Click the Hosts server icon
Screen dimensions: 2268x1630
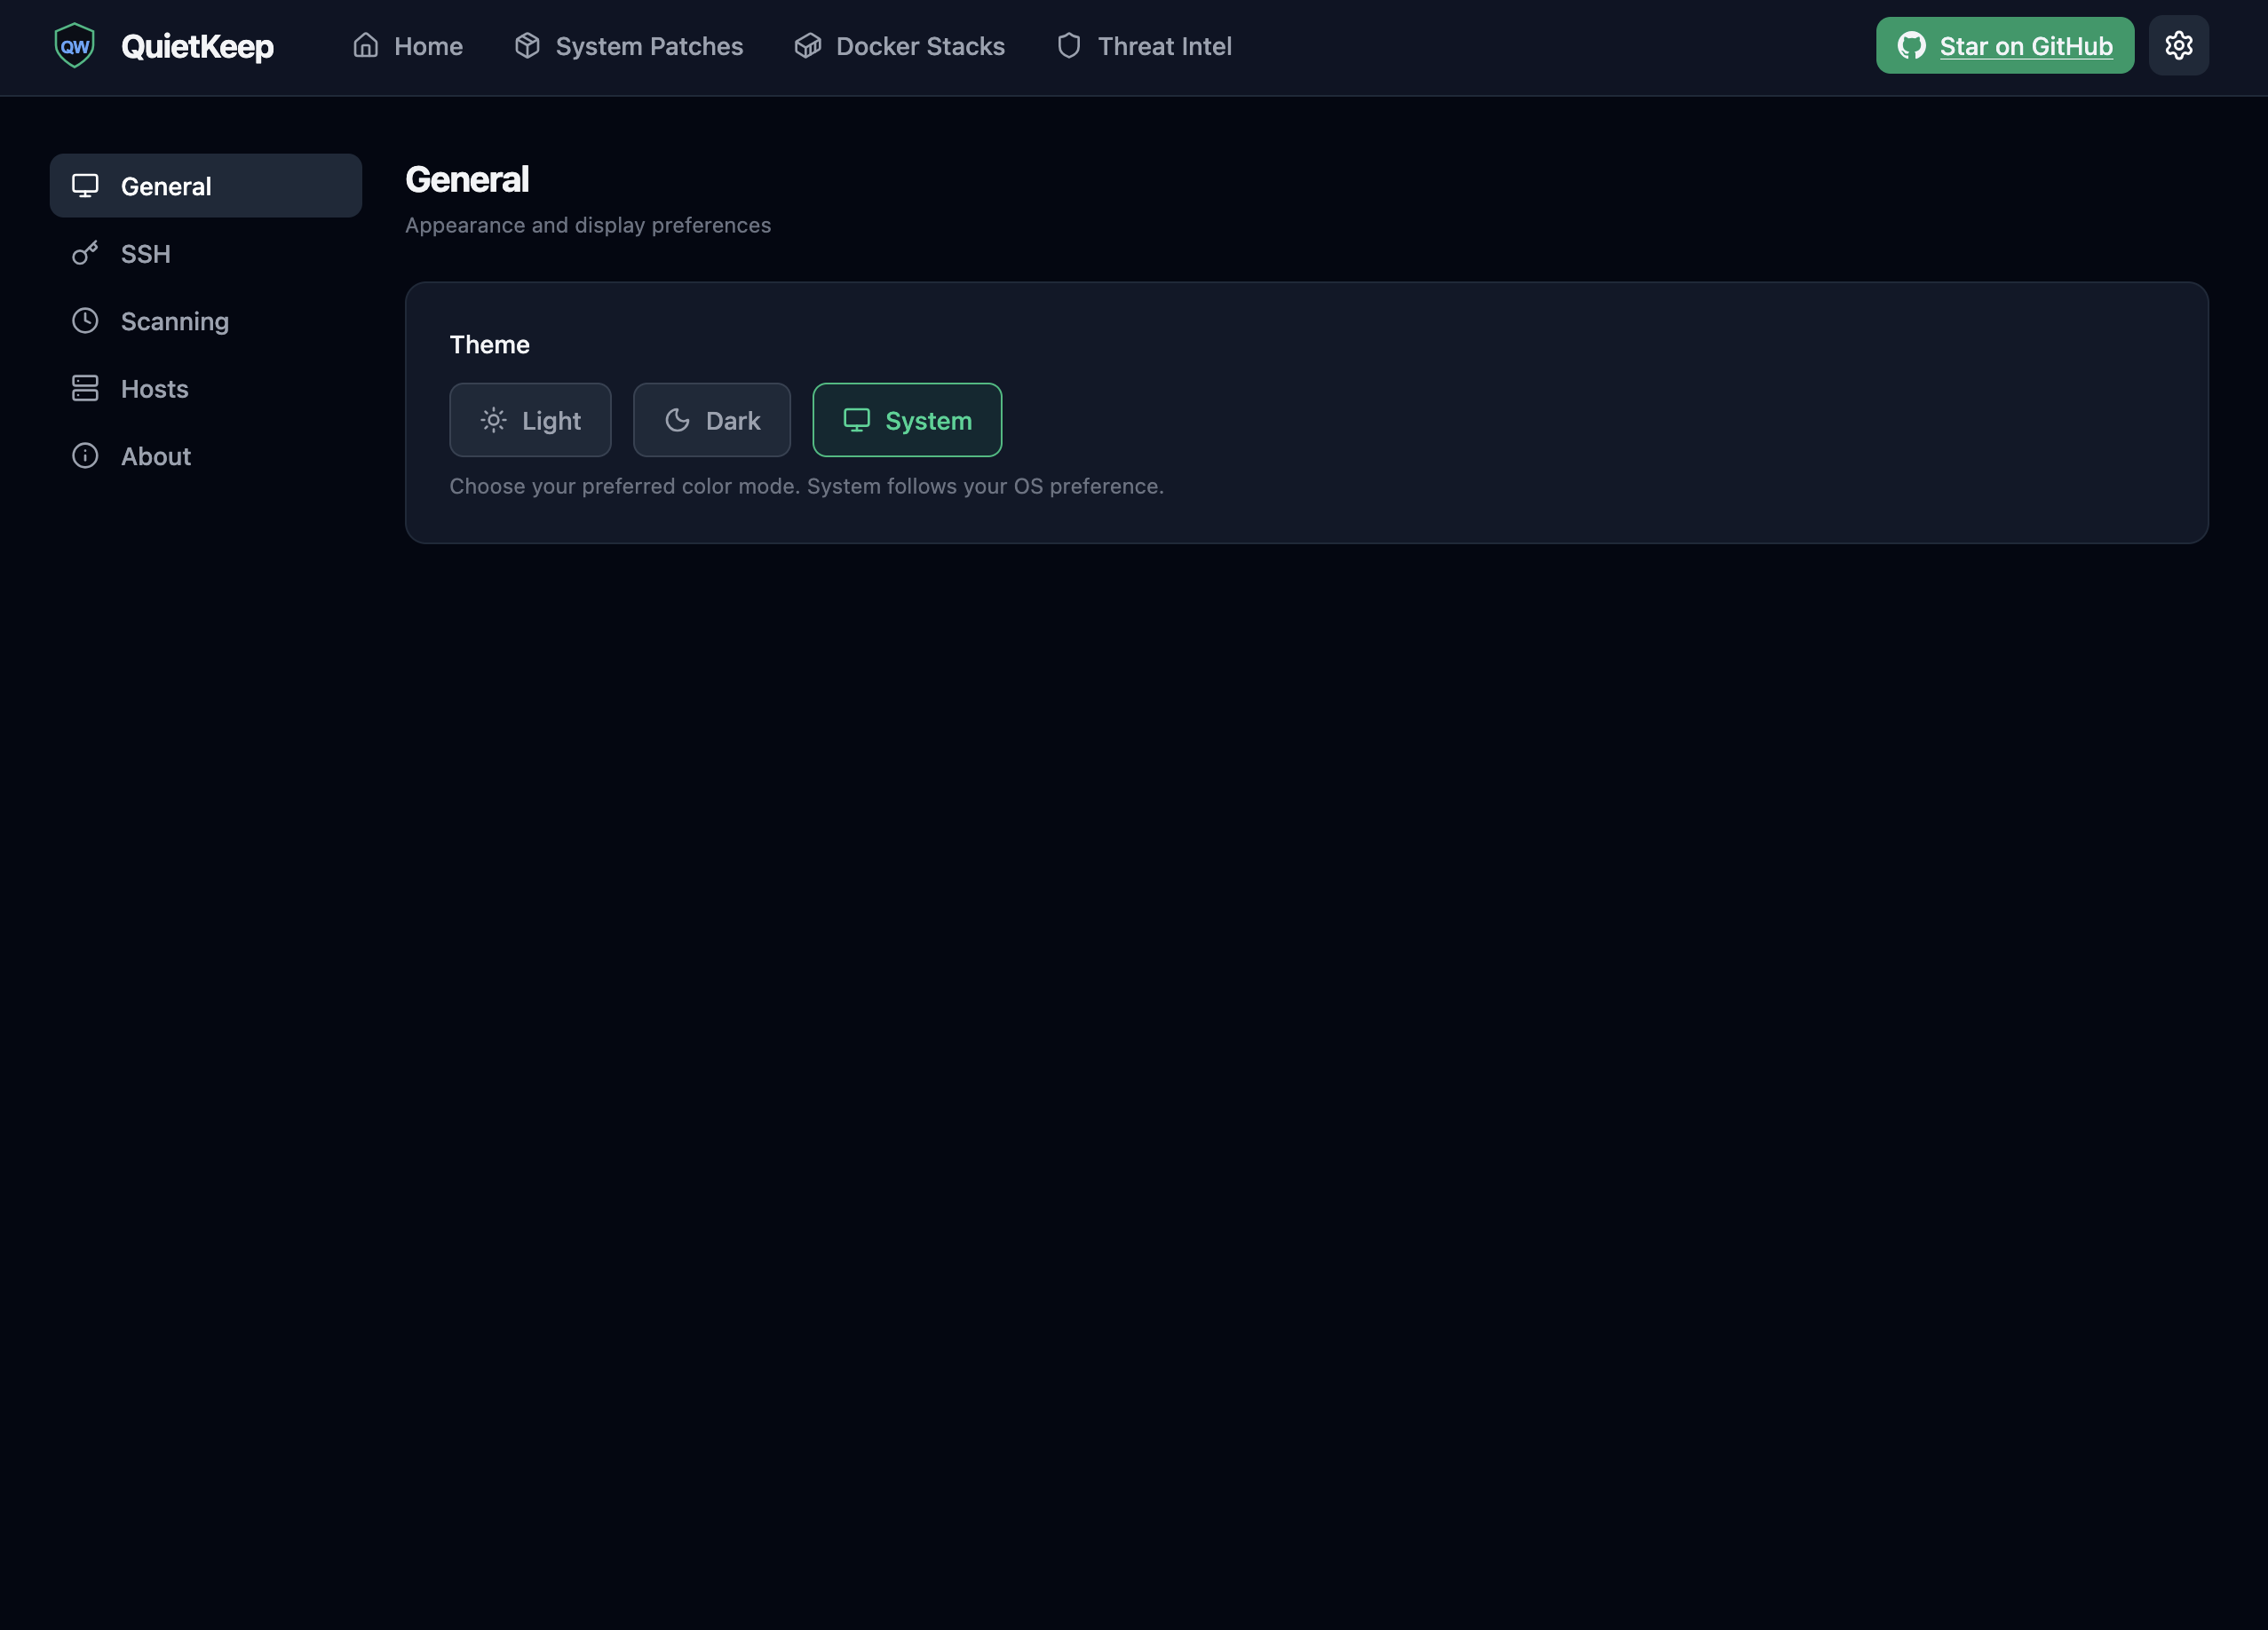coord(85,388)
